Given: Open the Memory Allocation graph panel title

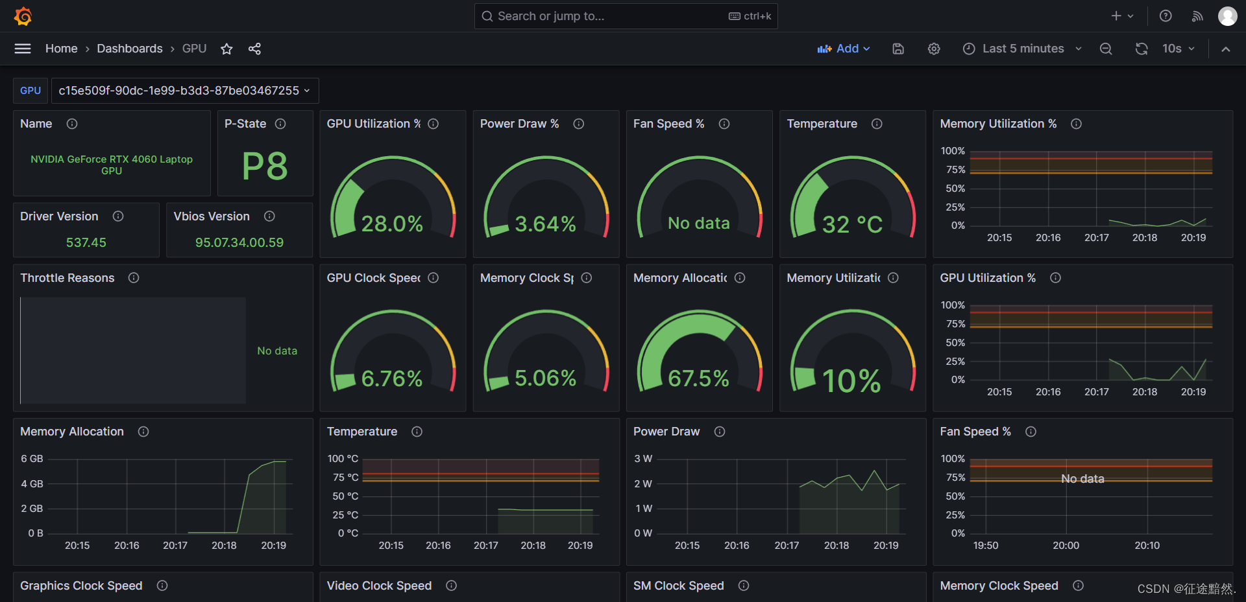Looking at the screenshot, I should pos(72,432).
